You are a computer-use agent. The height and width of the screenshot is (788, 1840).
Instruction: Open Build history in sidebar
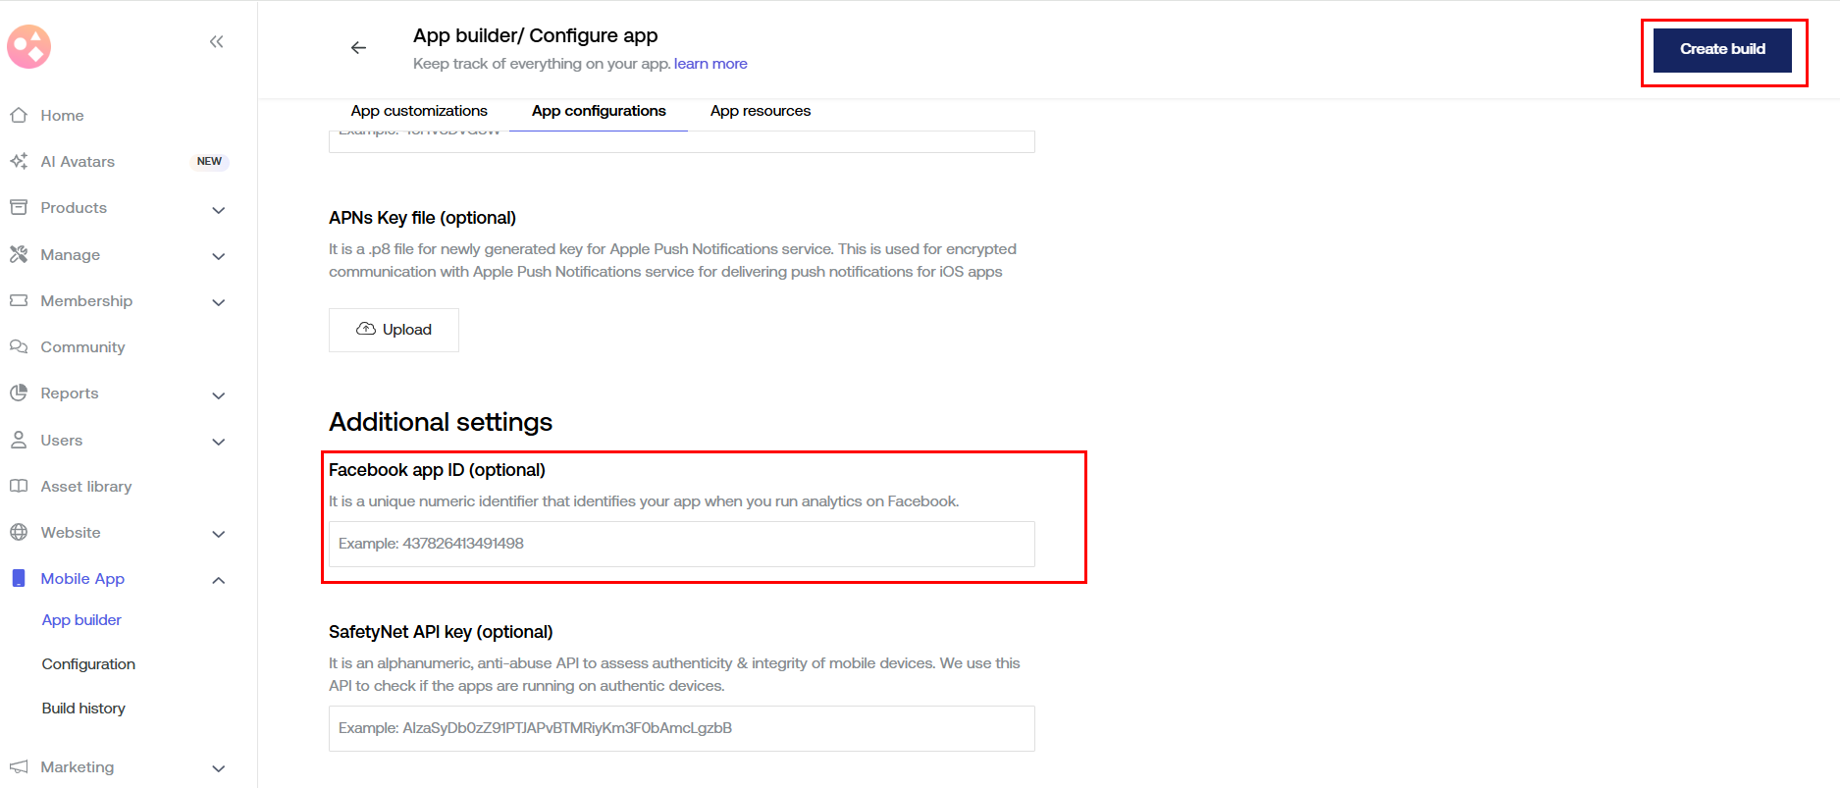(x=83, y=709)
